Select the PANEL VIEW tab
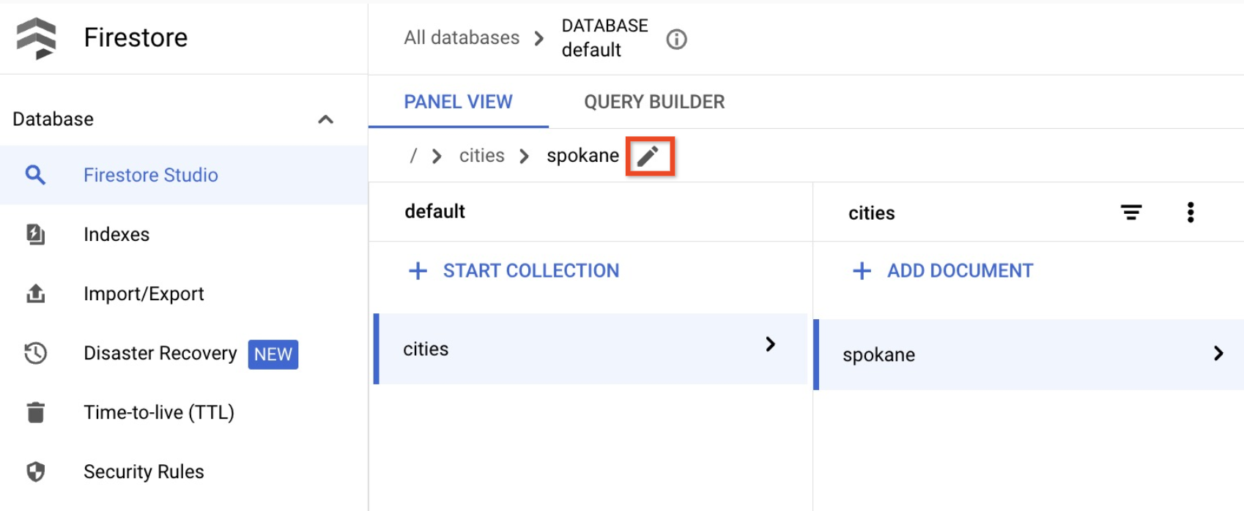This screenshot has width=1244, height=511. click(x=457, y=102)
